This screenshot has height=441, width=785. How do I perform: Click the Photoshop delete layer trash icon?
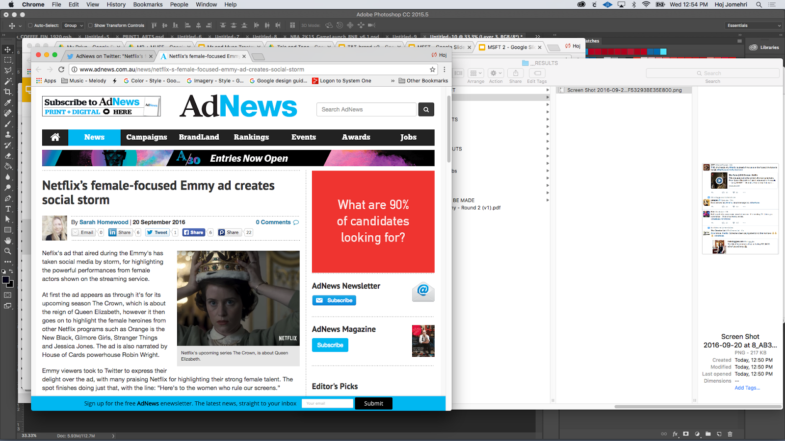point(730,434)
